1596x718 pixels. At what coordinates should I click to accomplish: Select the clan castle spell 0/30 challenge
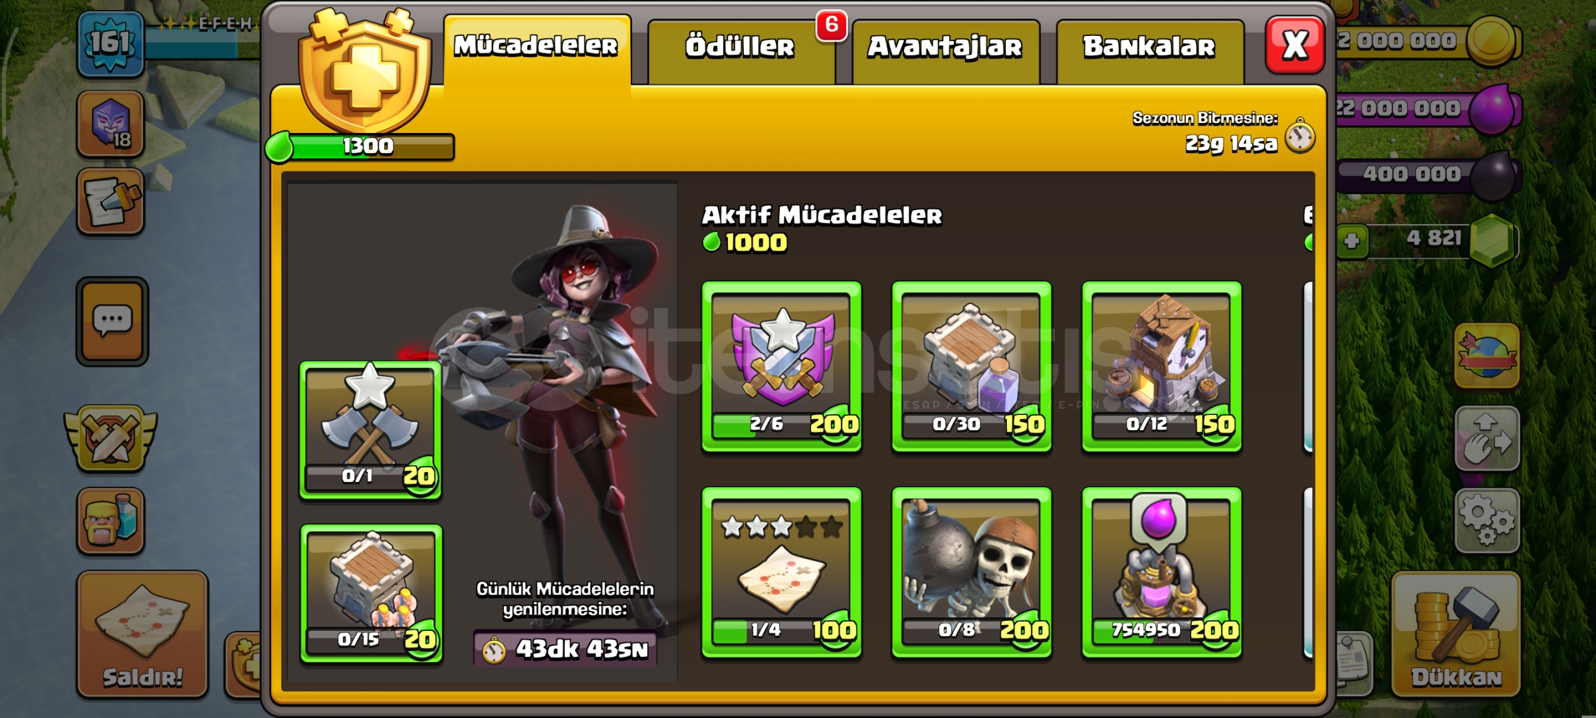pyautogui.click(x=971, y=366)
